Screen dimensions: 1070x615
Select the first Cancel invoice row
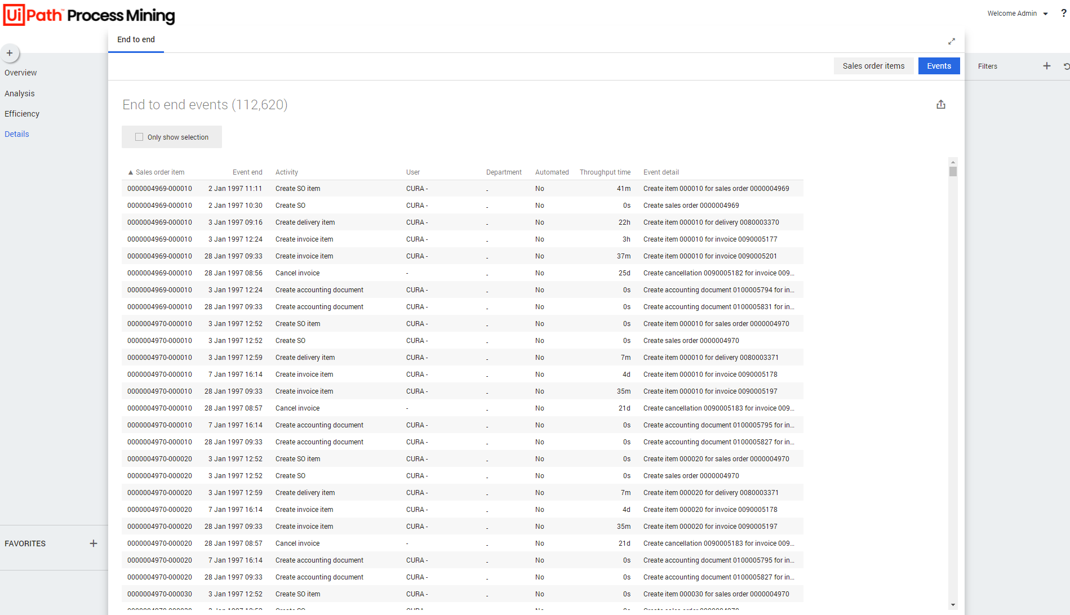pos(298,273)
